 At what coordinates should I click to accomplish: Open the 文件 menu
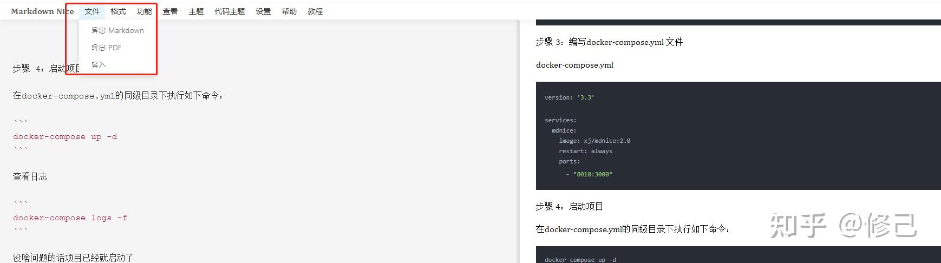click(92, 11)
